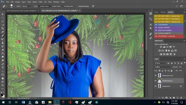Toggle lock position

[165, 71]
